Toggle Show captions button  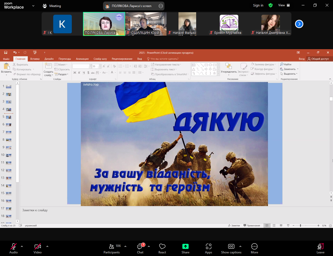pos(231,247)
